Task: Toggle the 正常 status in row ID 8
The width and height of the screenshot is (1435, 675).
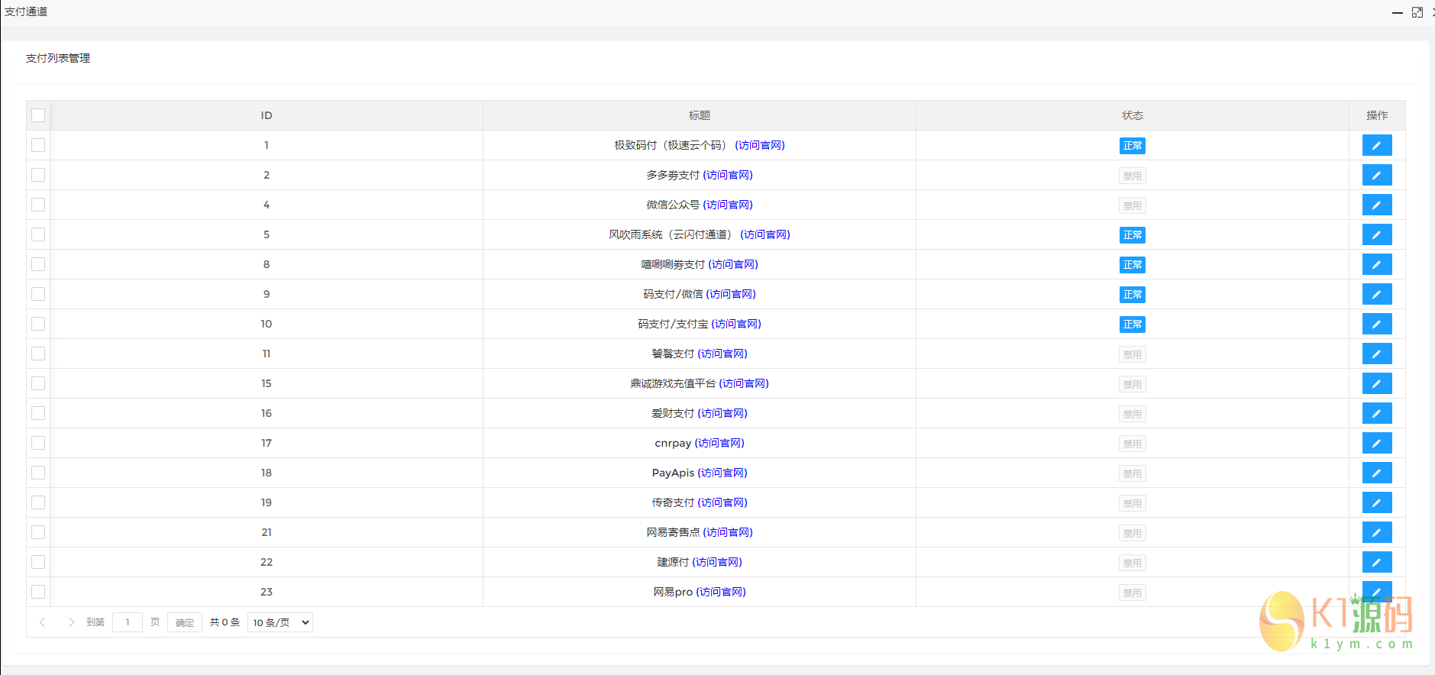Action: click(x=1132, y=265)
